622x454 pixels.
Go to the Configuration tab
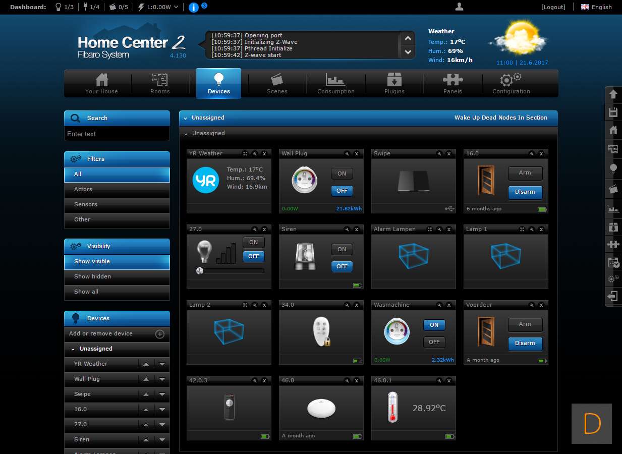[x=511, y=83]
